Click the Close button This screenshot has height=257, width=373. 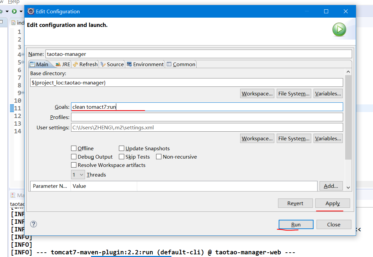point(334,224)
